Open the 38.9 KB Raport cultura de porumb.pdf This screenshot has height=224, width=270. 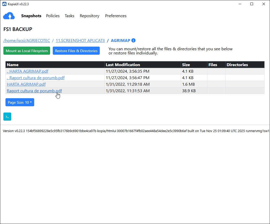34,91
